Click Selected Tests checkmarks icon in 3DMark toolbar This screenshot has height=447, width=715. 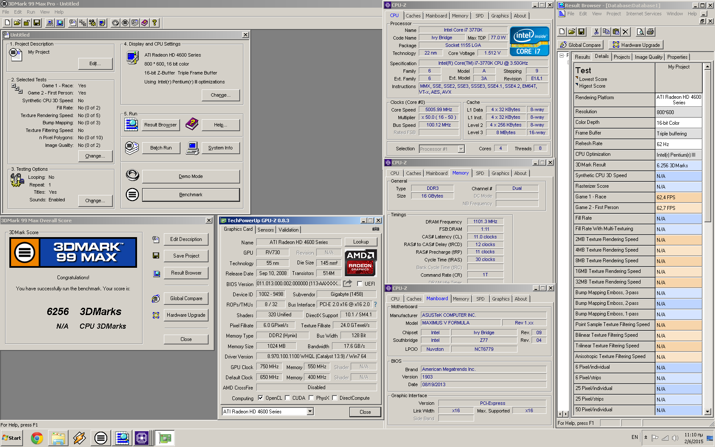tap(83, 23)
